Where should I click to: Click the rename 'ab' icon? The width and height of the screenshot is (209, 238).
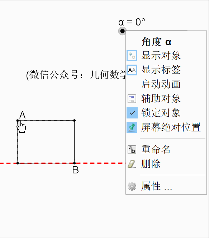[132, 150]
